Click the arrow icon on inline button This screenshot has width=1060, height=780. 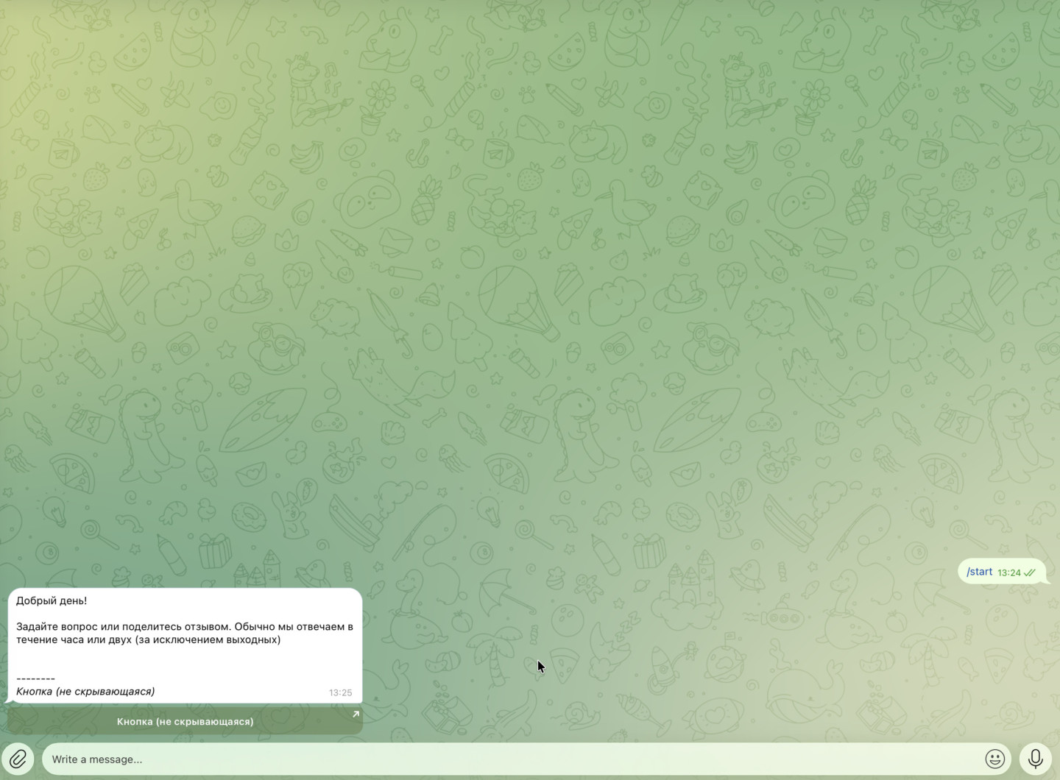point(356,714)
